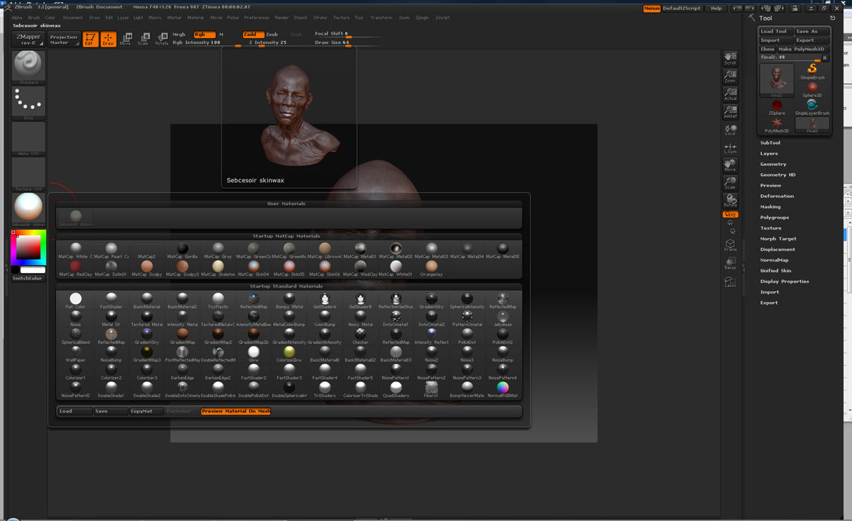The image size is (852, 521).
Task: Choose the NormalRGBMat material
Action: (503, 388)
